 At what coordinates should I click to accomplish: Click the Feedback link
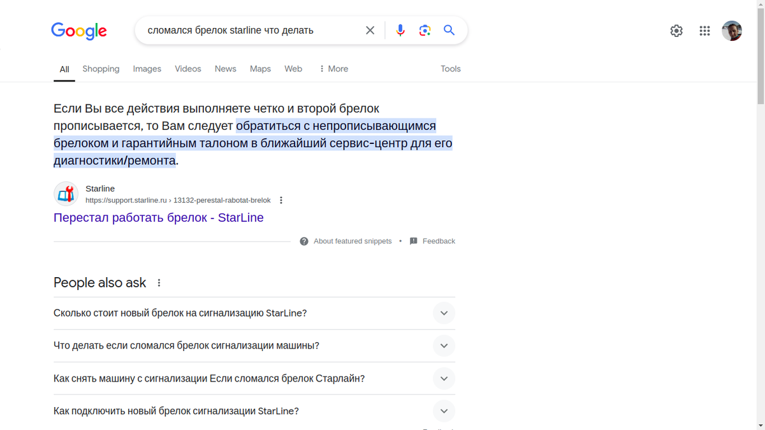point(439,241)
